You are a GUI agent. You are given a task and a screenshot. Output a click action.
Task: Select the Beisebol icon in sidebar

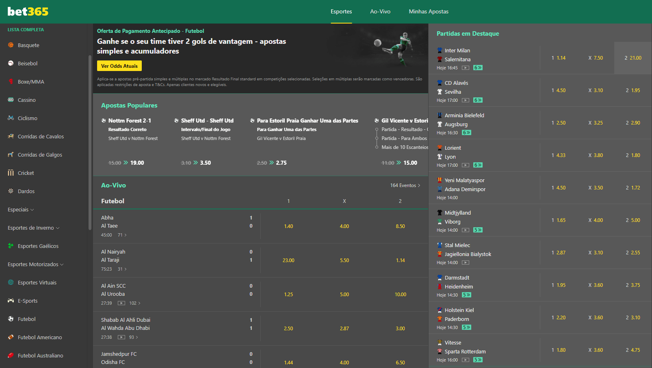tap(11, 63)
